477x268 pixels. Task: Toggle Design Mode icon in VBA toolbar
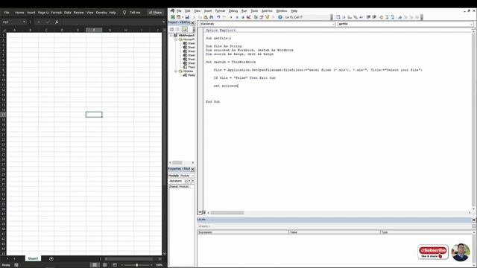(x=249, y=17)
